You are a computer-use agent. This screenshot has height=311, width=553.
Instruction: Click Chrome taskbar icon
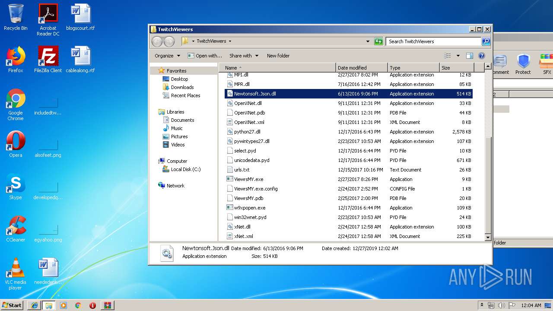coord(78,305)
